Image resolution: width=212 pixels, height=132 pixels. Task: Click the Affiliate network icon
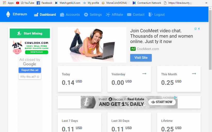point(108,15)
